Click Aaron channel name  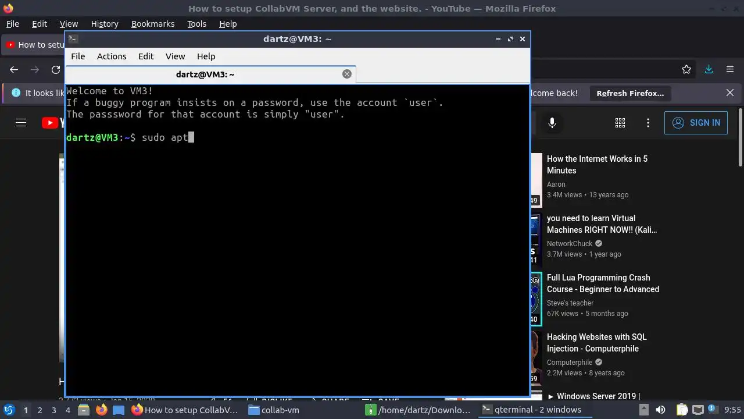556,184
